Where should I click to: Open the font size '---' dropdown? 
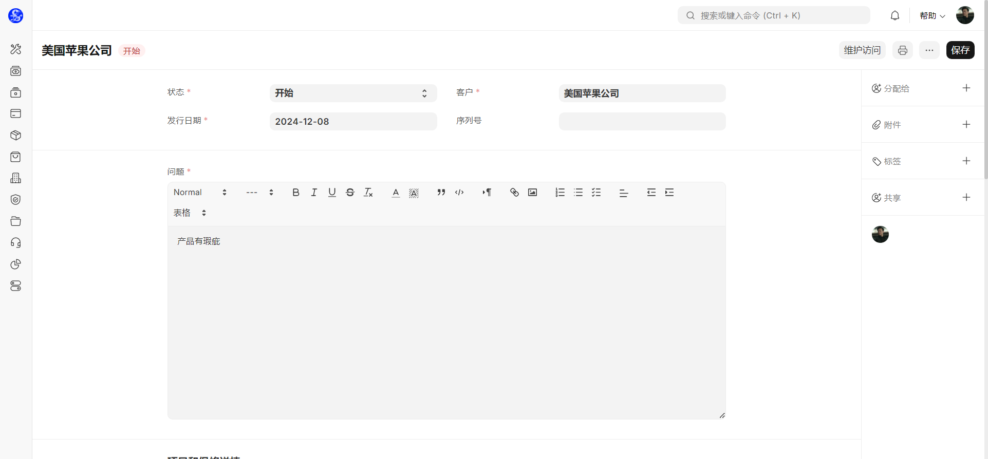point(260,193)
